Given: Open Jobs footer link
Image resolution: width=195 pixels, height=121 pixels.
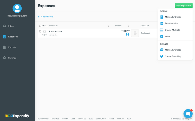Looking at the screenshot, I should [x=73, y=119].
